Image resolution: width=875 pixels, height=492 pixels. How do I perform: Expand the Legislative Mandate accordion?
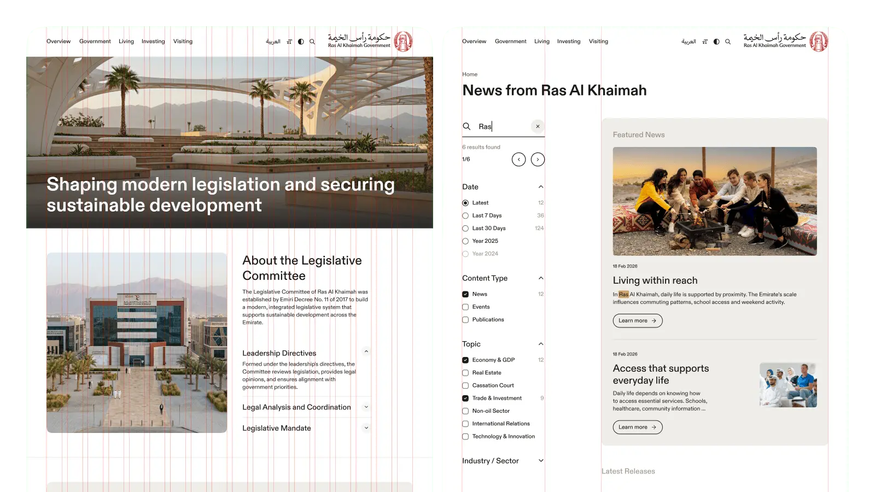coord(366,428)
